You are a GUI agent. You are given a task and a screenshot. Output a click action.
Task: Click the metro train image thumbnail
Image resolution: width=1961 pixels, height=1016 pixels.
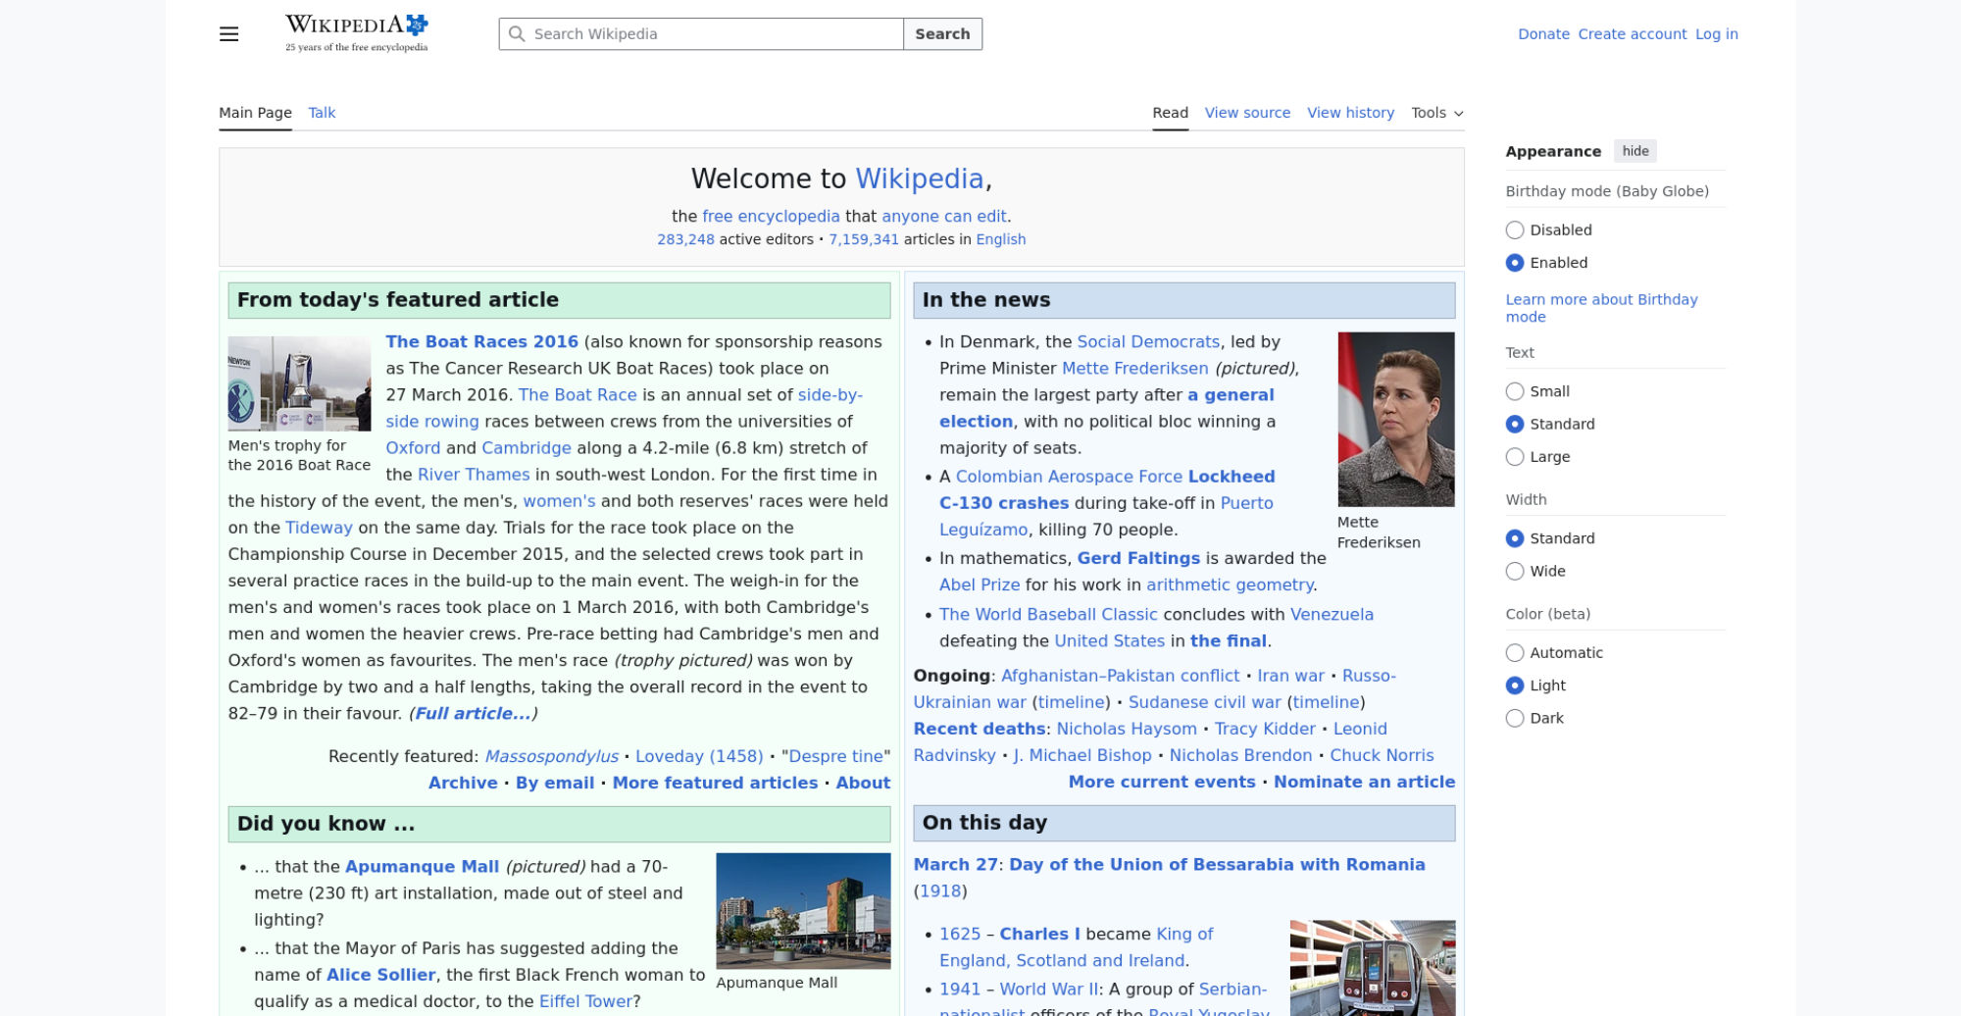click(x=1372, y=967)
